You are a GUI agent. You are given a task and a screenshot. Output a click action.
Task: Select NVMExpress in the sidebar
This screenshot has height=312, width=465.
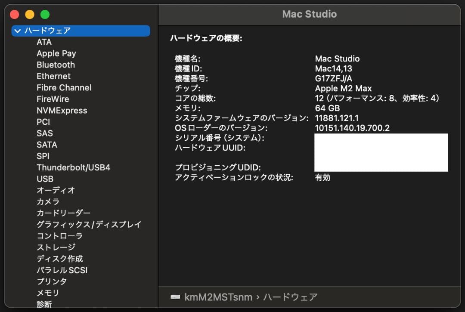[61, 110]
